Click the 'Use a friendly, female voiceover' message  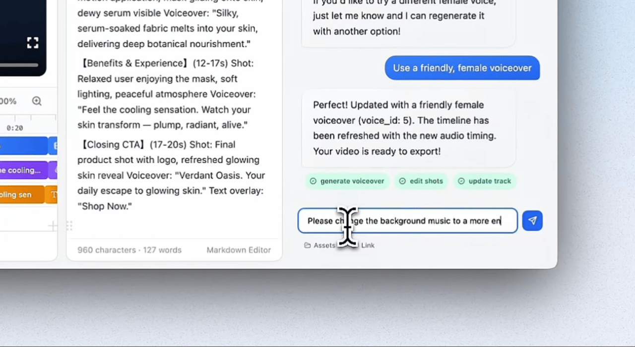point(462,68)
